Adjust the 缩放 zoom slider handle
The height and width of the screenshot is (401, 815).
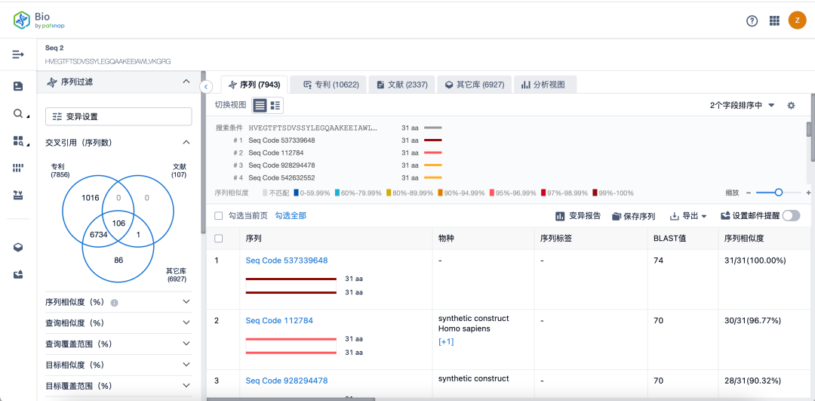click(778, 193)
